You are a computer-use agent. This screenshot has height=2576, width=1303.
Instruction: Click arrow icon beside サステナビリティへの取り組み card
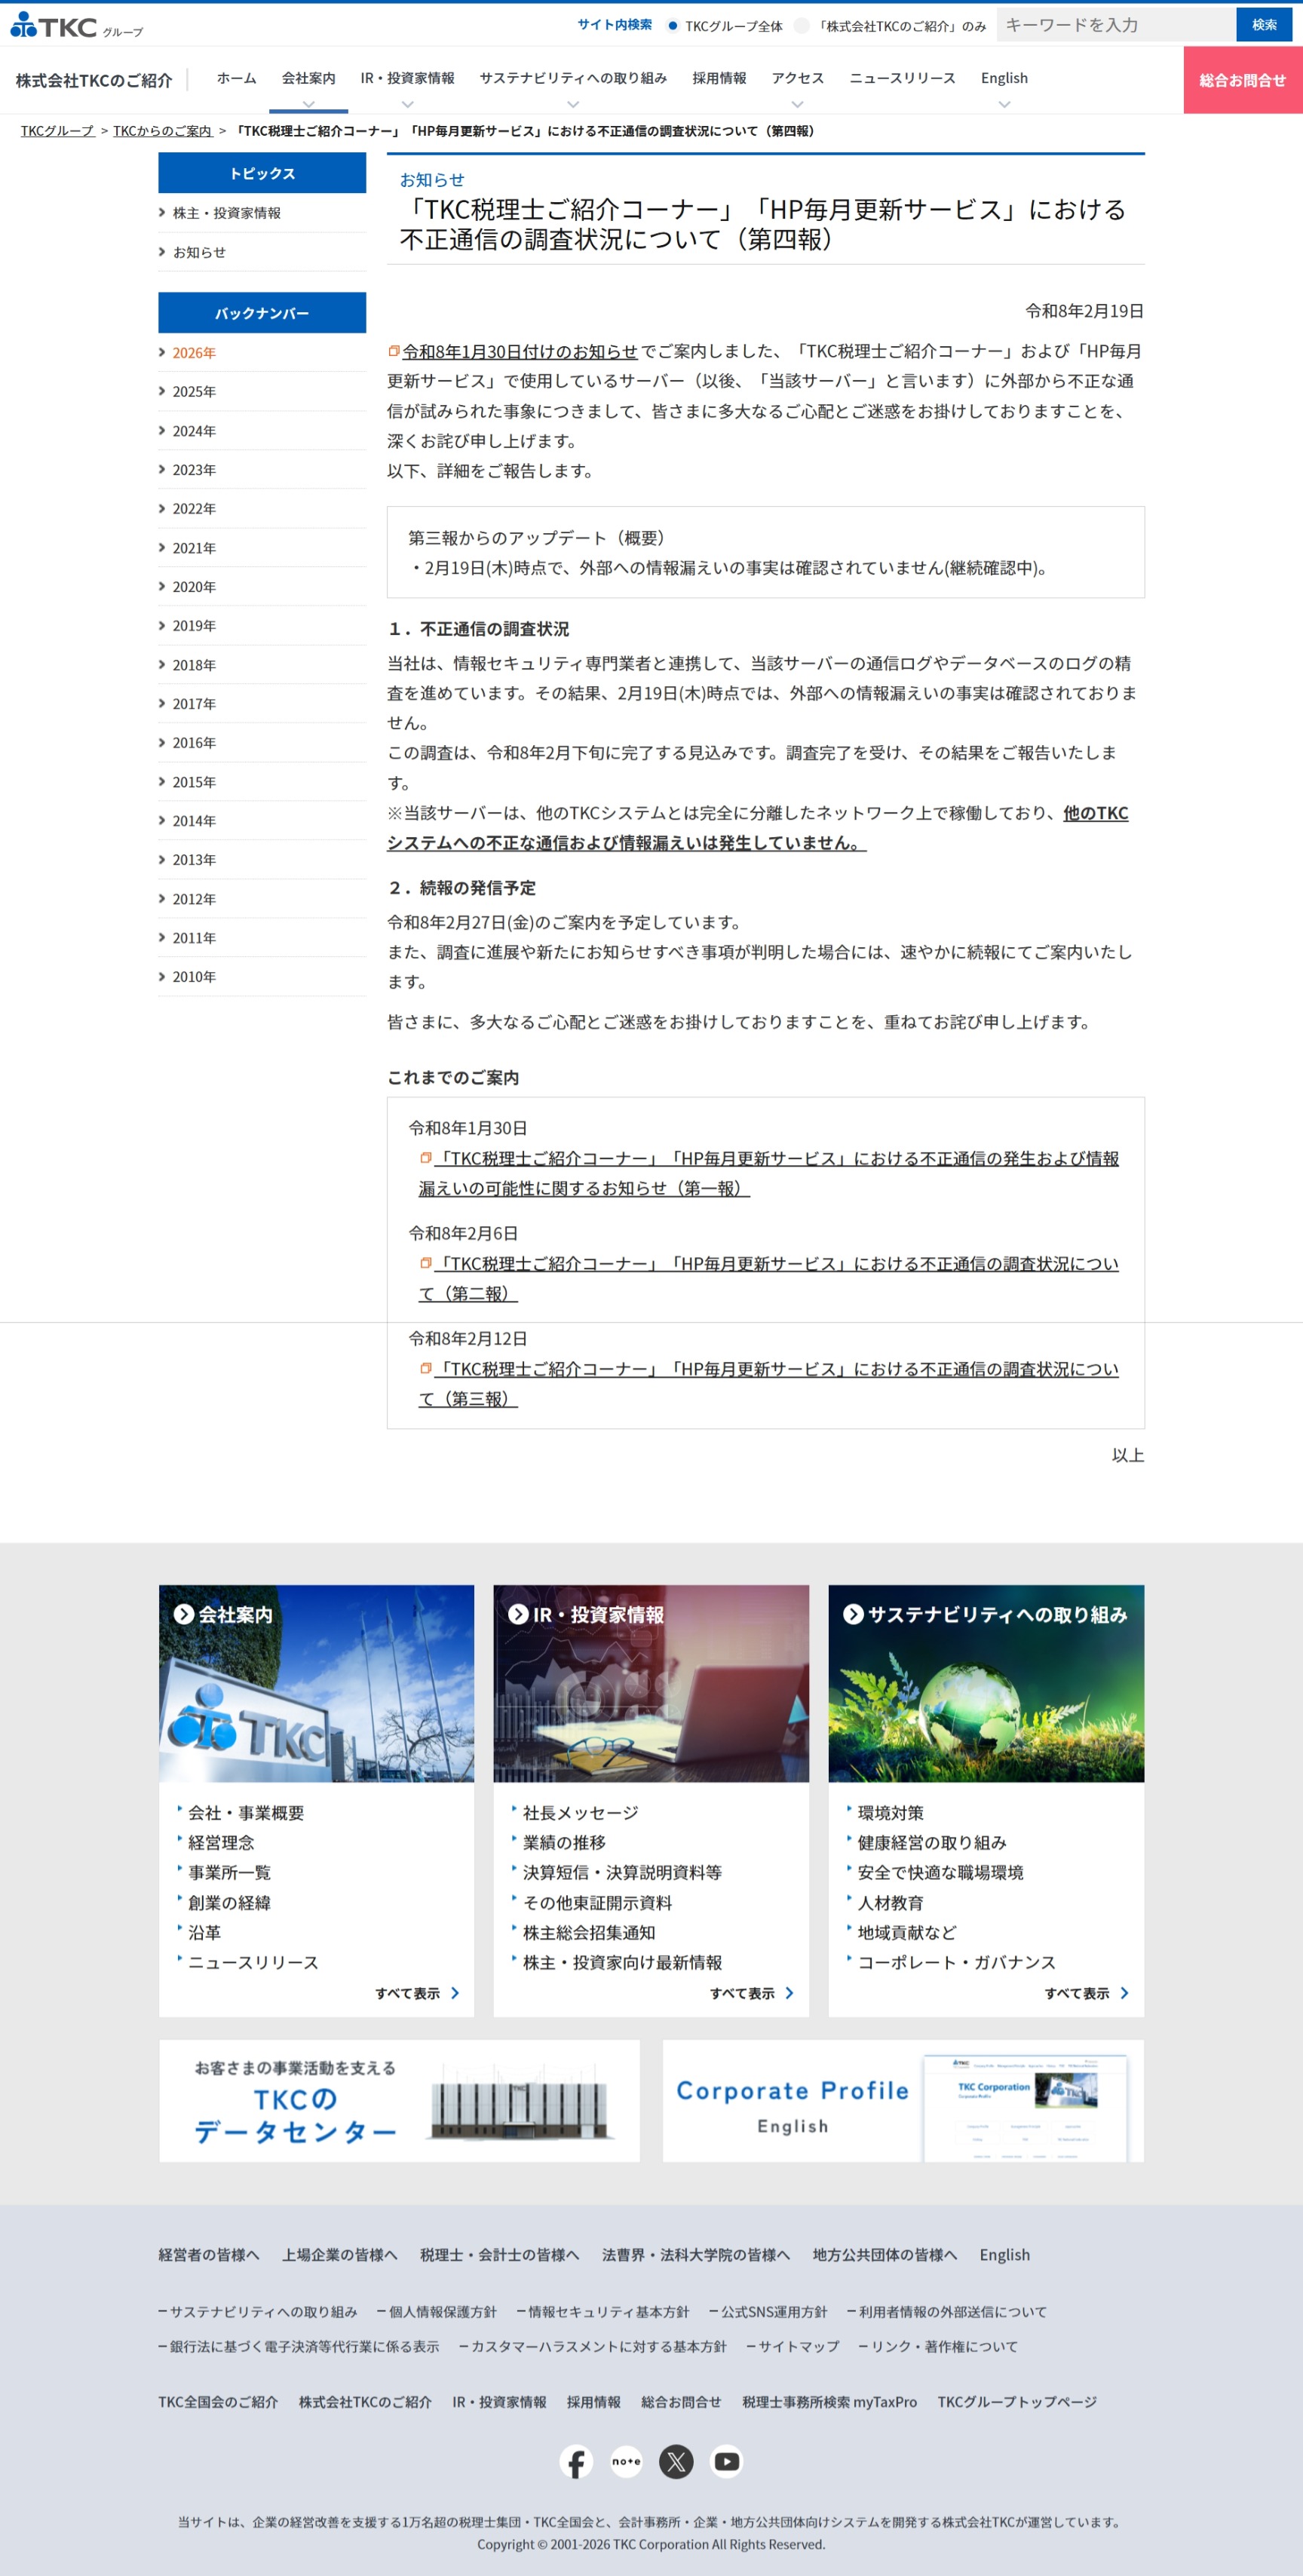pos(853,1614)
